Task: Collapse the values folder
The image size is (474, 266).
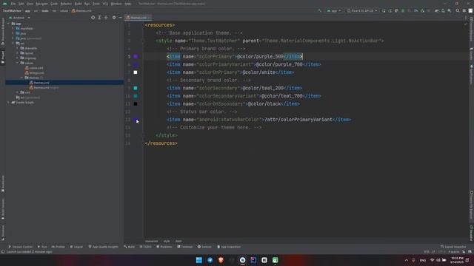Action: tap(17, 63)
